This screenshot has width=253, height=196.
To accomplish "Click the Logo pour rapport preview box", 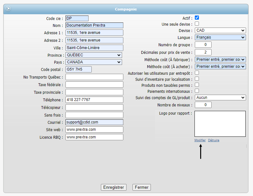I will [220, 124].
